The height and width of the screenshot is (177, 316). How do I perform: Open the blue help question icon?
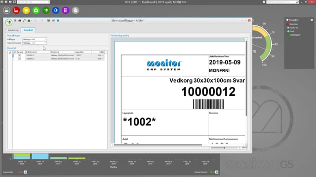pyautogui.click(x=58, y=21)
